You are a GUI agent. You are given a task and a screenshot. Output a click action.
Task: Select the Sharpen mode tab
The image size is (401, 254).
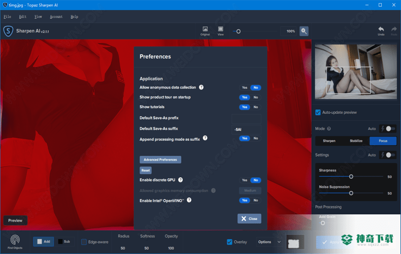(329, 141)
